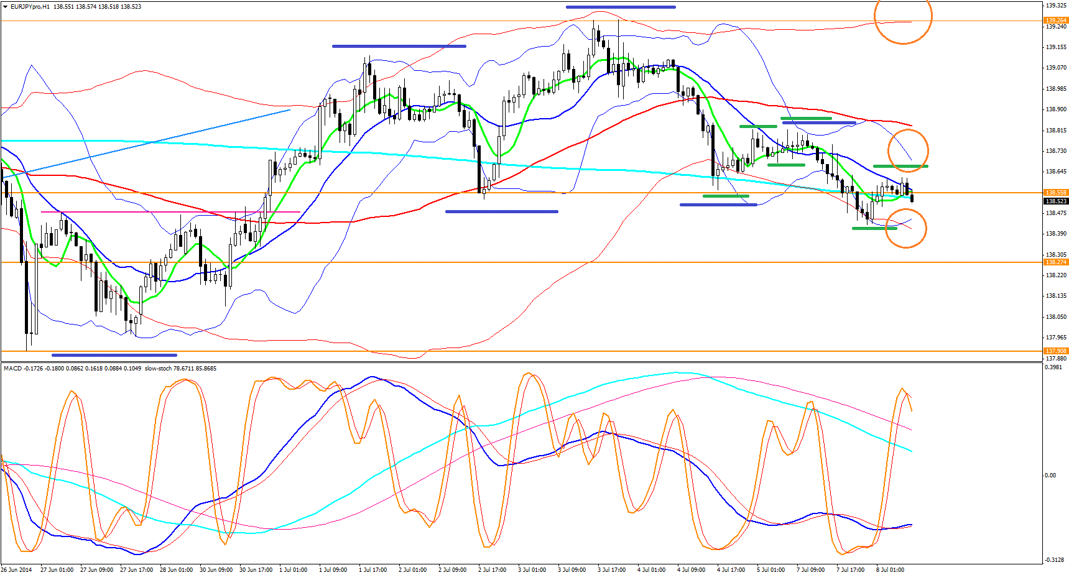Viewport: 1069px width, 575px height.
Task: Click the black current price tag 138.523
Action: point(1055,201)
